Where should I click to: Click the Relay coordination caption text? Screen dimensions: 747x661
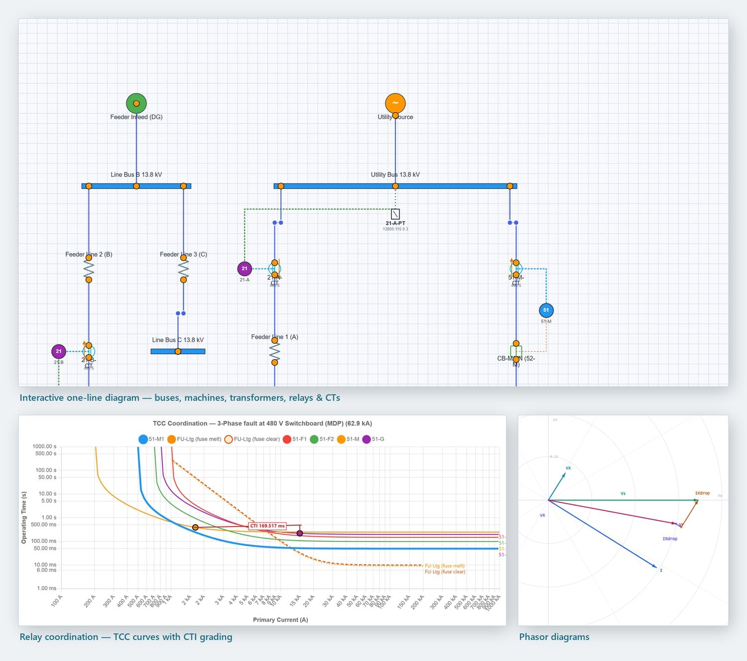click(126, 637)
